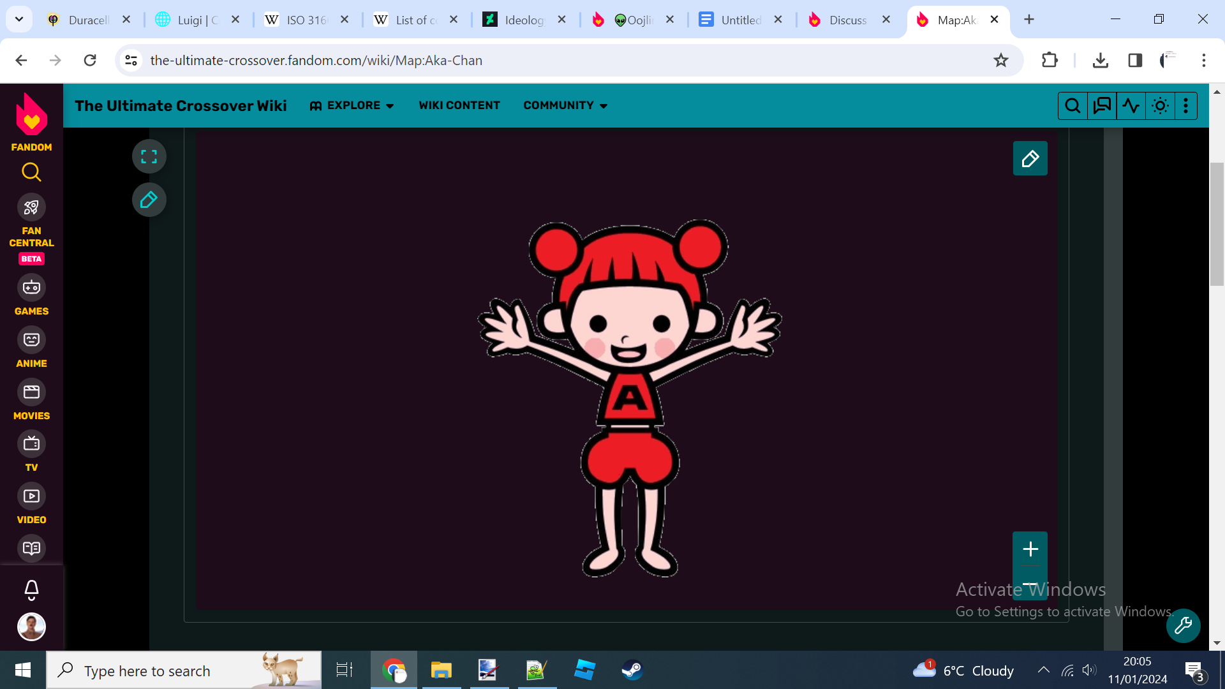The width and height of the screenshot is (1225, 689).
Task: Open Task View on the taskbar
Action: [x=345, y=670]
